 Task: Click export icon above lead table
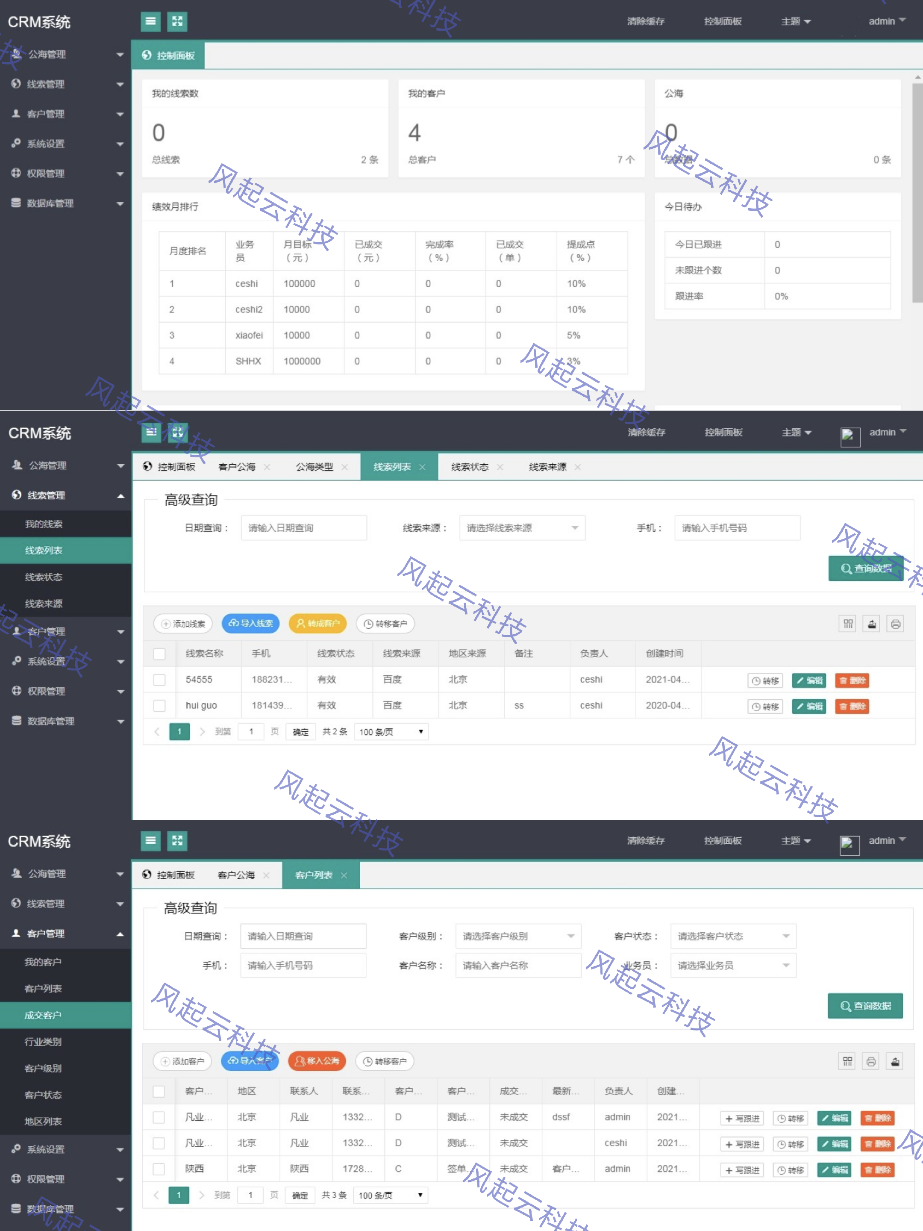872,624
